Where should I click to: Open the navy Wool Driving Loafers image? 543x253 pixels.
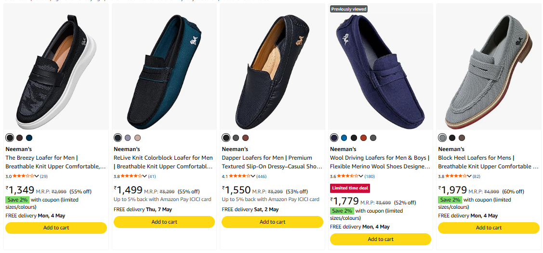click(381, 67)
